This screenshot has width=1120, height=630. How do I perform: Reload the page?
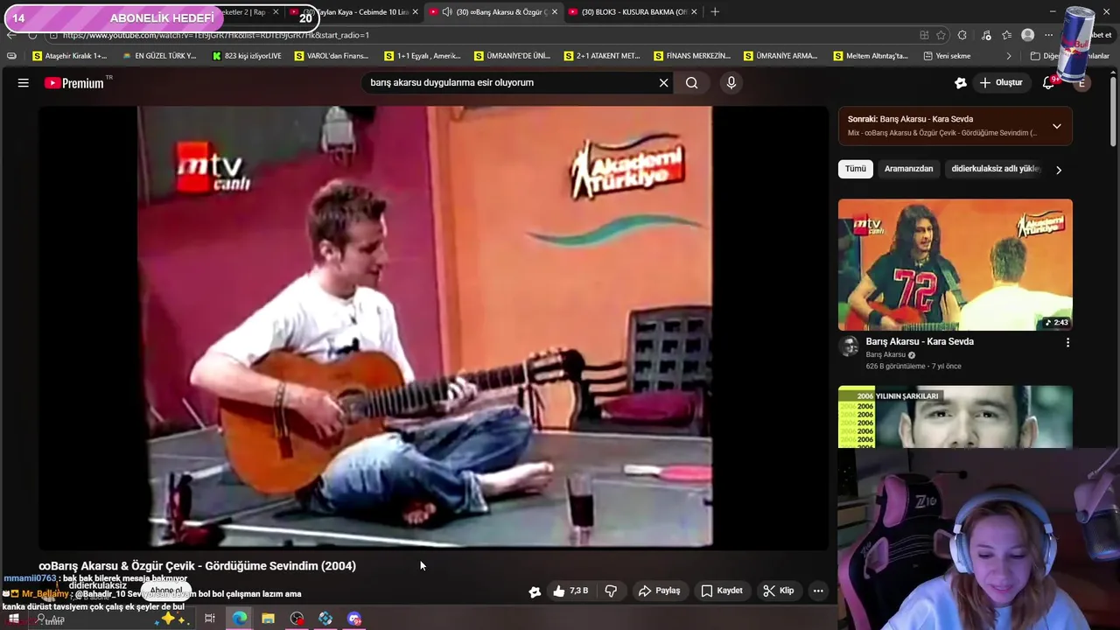pyautogui.click(x=32, y=35)
